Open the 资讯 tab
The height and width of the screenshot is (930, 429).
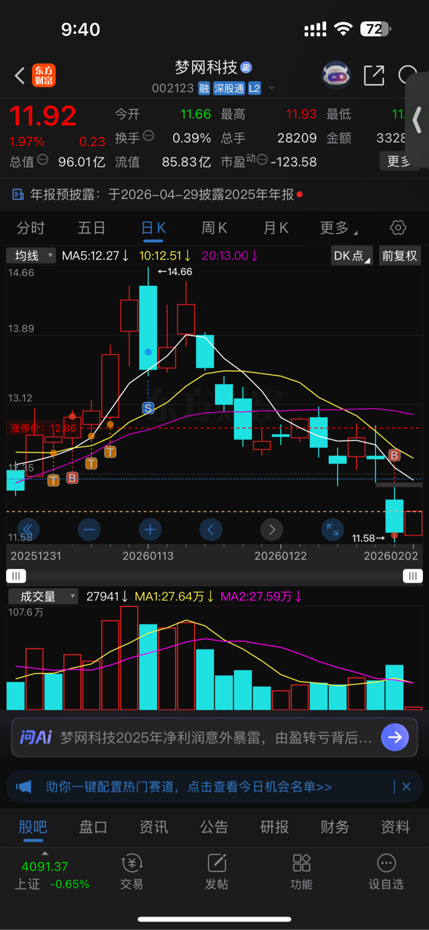point(154,827)
